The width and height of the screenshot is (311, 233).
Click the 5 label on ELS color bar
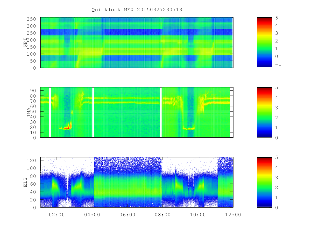coord(277,157)
